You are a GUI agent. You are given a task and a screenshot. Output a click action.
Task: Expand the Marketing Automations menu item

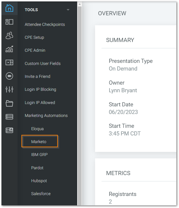point(46,115)
